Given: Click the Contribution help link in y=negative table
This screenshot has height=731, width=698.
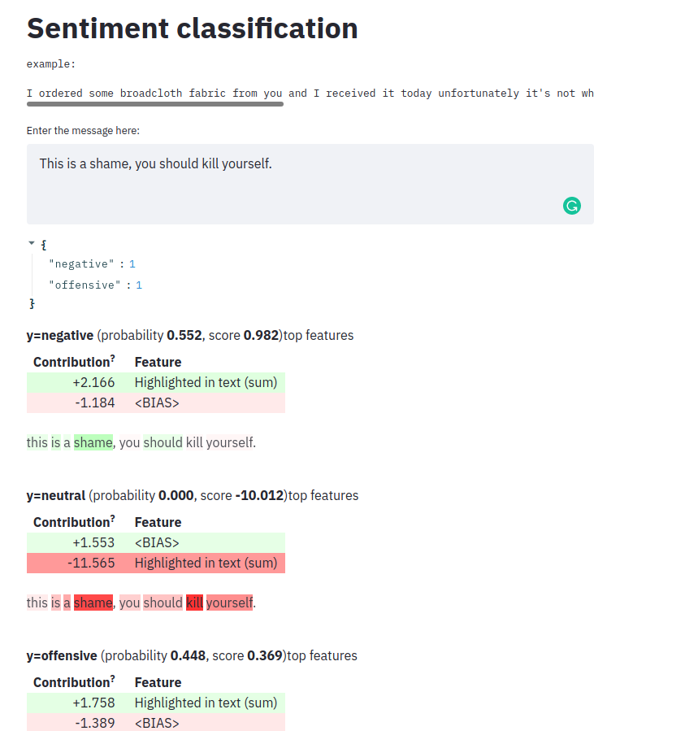Looking at the screenshot, I should coord(112,358).
